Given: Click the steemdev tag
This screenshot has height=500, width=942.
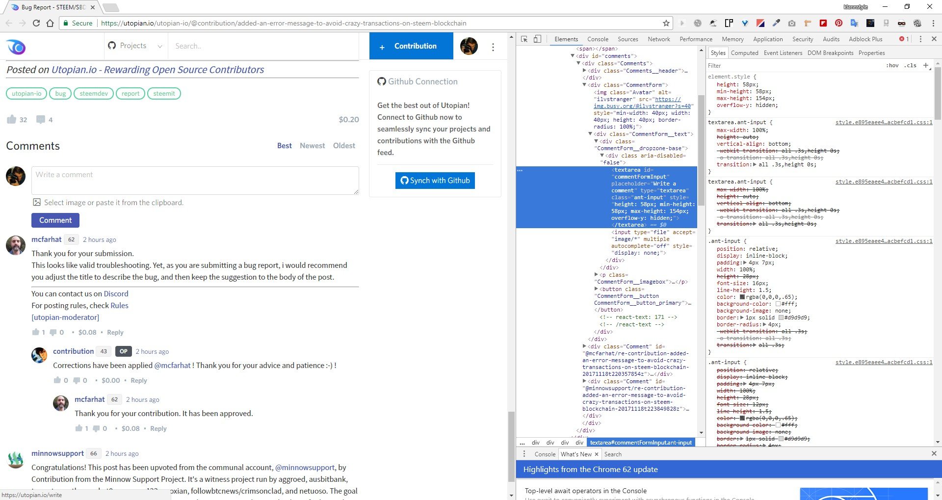Looking at the screenshot, I should coord(94,93).
